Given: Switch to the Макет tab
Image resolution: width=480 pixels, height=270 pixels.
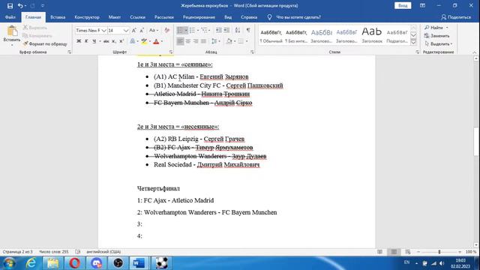Looking at the screenshot, I should [x=115, y=17].
